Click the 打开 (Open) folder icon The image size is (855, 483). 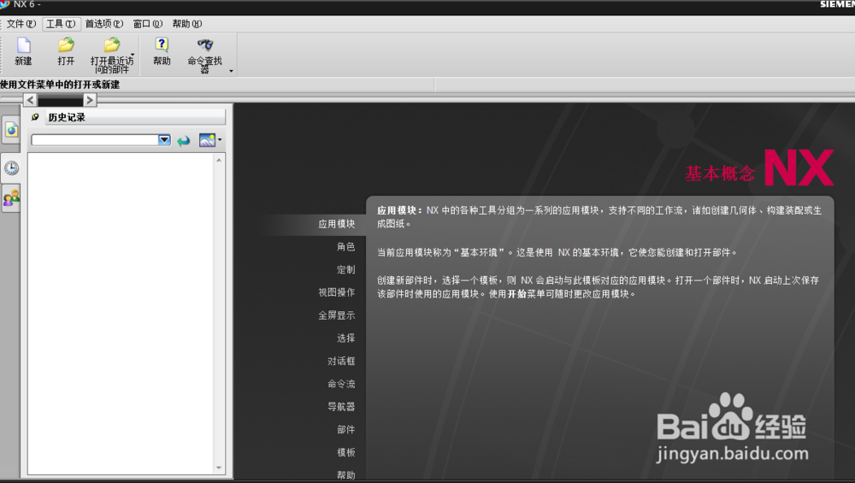point(66,44)
